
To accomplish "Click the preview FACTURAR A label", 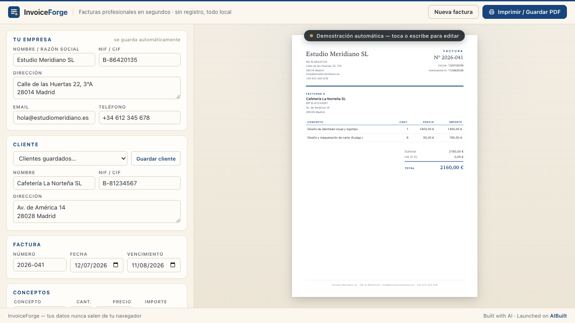I will tap(315, 94).
